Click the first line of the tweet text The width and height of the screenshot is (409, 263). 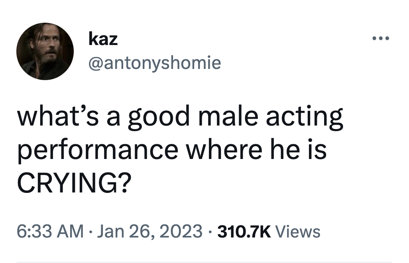pyautogui.click(x=179, y=116)
